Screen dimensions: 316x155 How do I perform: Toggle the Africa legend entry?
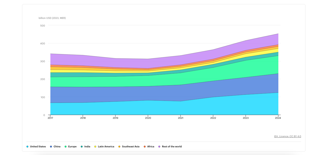click(149, 147)
